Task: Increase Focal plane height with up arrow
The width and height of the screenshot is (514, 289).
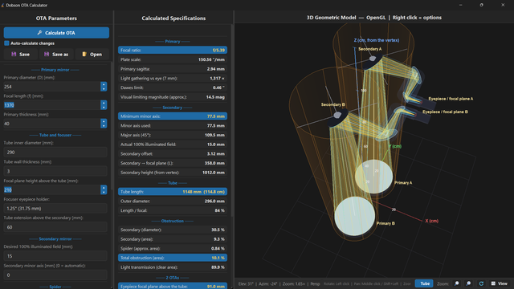Action: (104, 187)
